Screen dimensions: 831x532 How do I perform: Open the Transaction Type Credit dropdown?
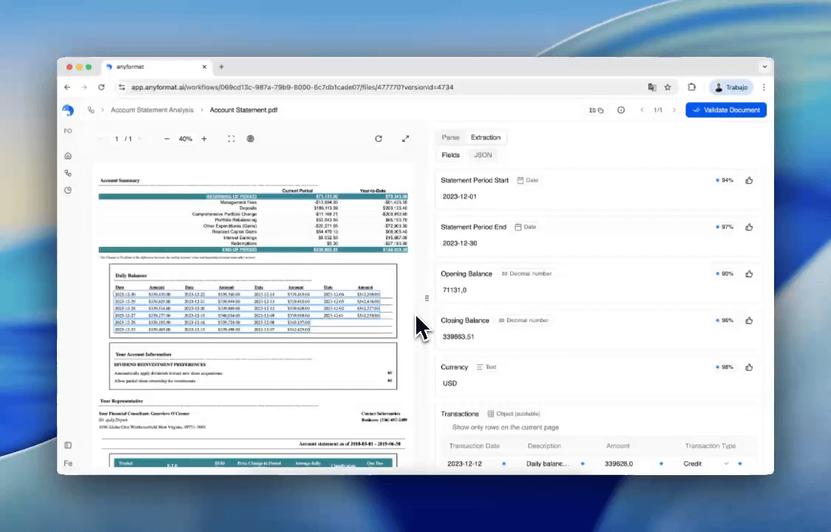pos(706,463)
